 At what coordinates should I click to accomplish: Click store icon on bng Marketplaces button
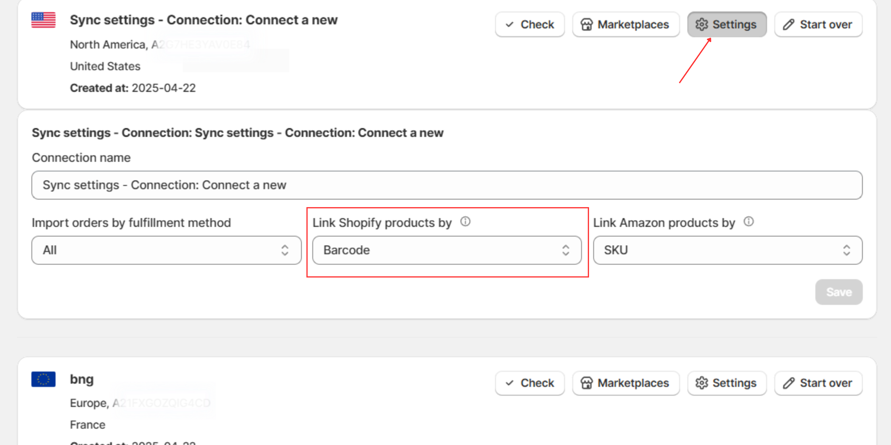(x=587, y=383)
